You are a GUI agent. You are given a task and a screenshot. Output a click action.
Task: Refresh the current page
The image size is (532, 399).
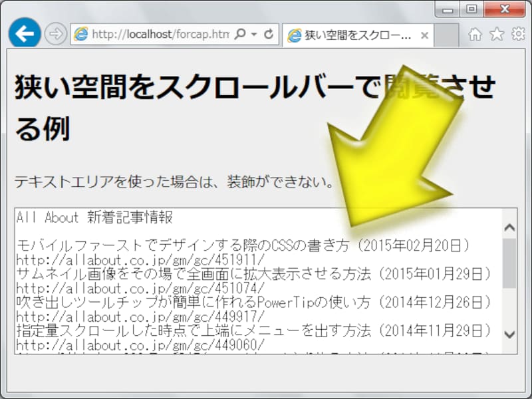pyautogui.click(x=270, y=34)
